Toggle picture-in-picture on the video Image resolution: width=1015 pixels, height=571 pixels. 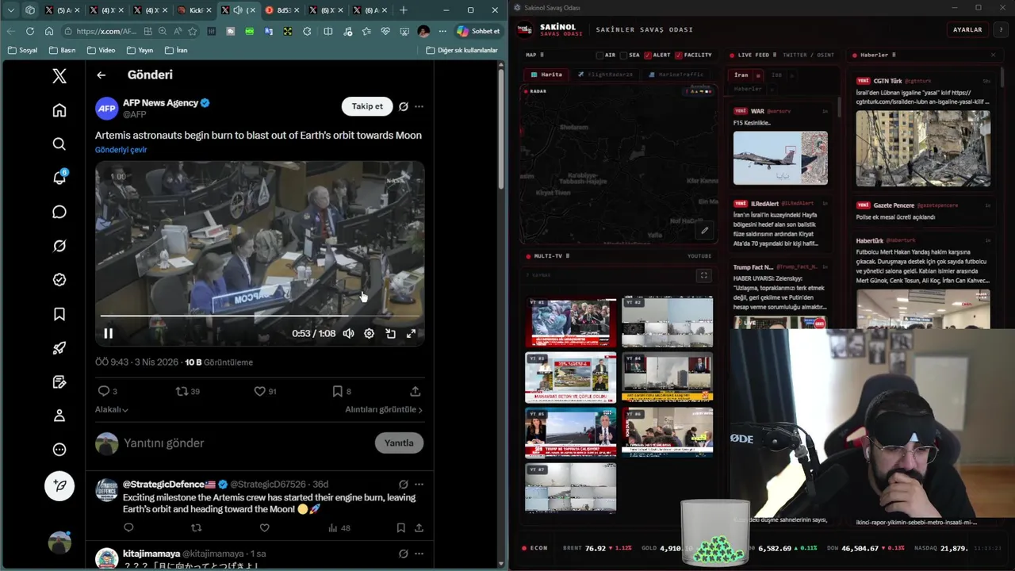pyautogui.click(x=390, y=334)
